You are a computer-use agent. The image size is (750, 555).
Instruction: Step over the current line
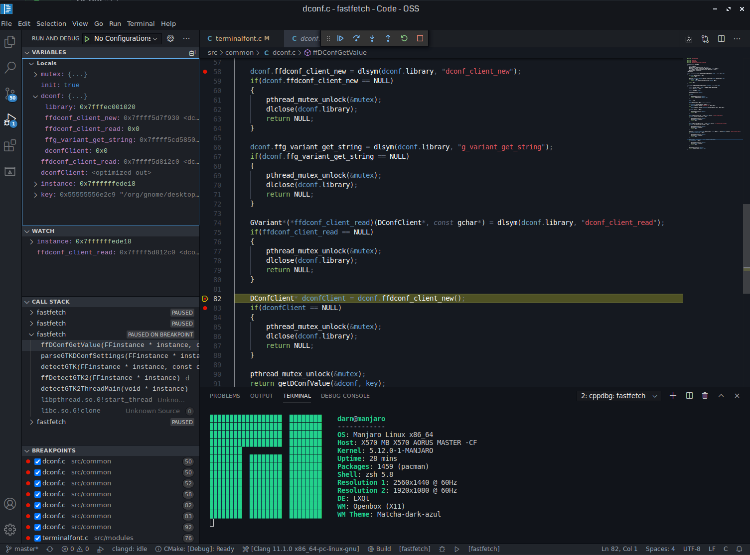(x=356, y=38)
